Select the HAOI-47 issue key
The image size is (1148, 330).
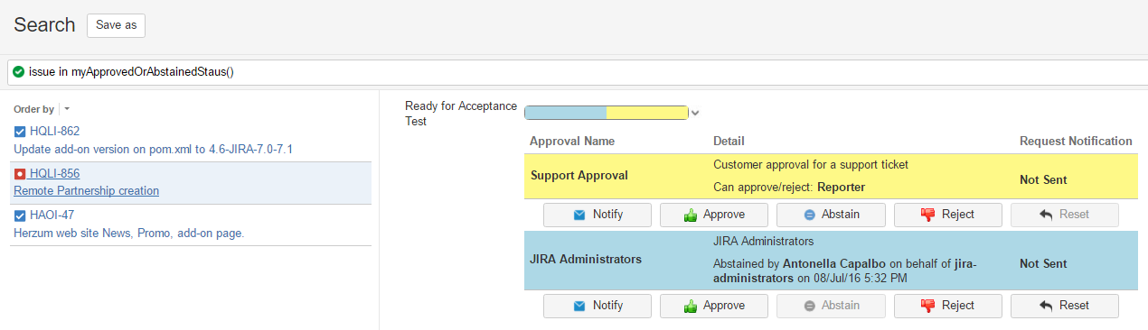52,215
